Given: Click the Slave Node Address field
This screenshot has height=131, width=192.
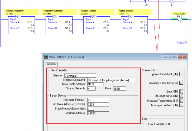Looking at the screenshot, I should point(91,109).
